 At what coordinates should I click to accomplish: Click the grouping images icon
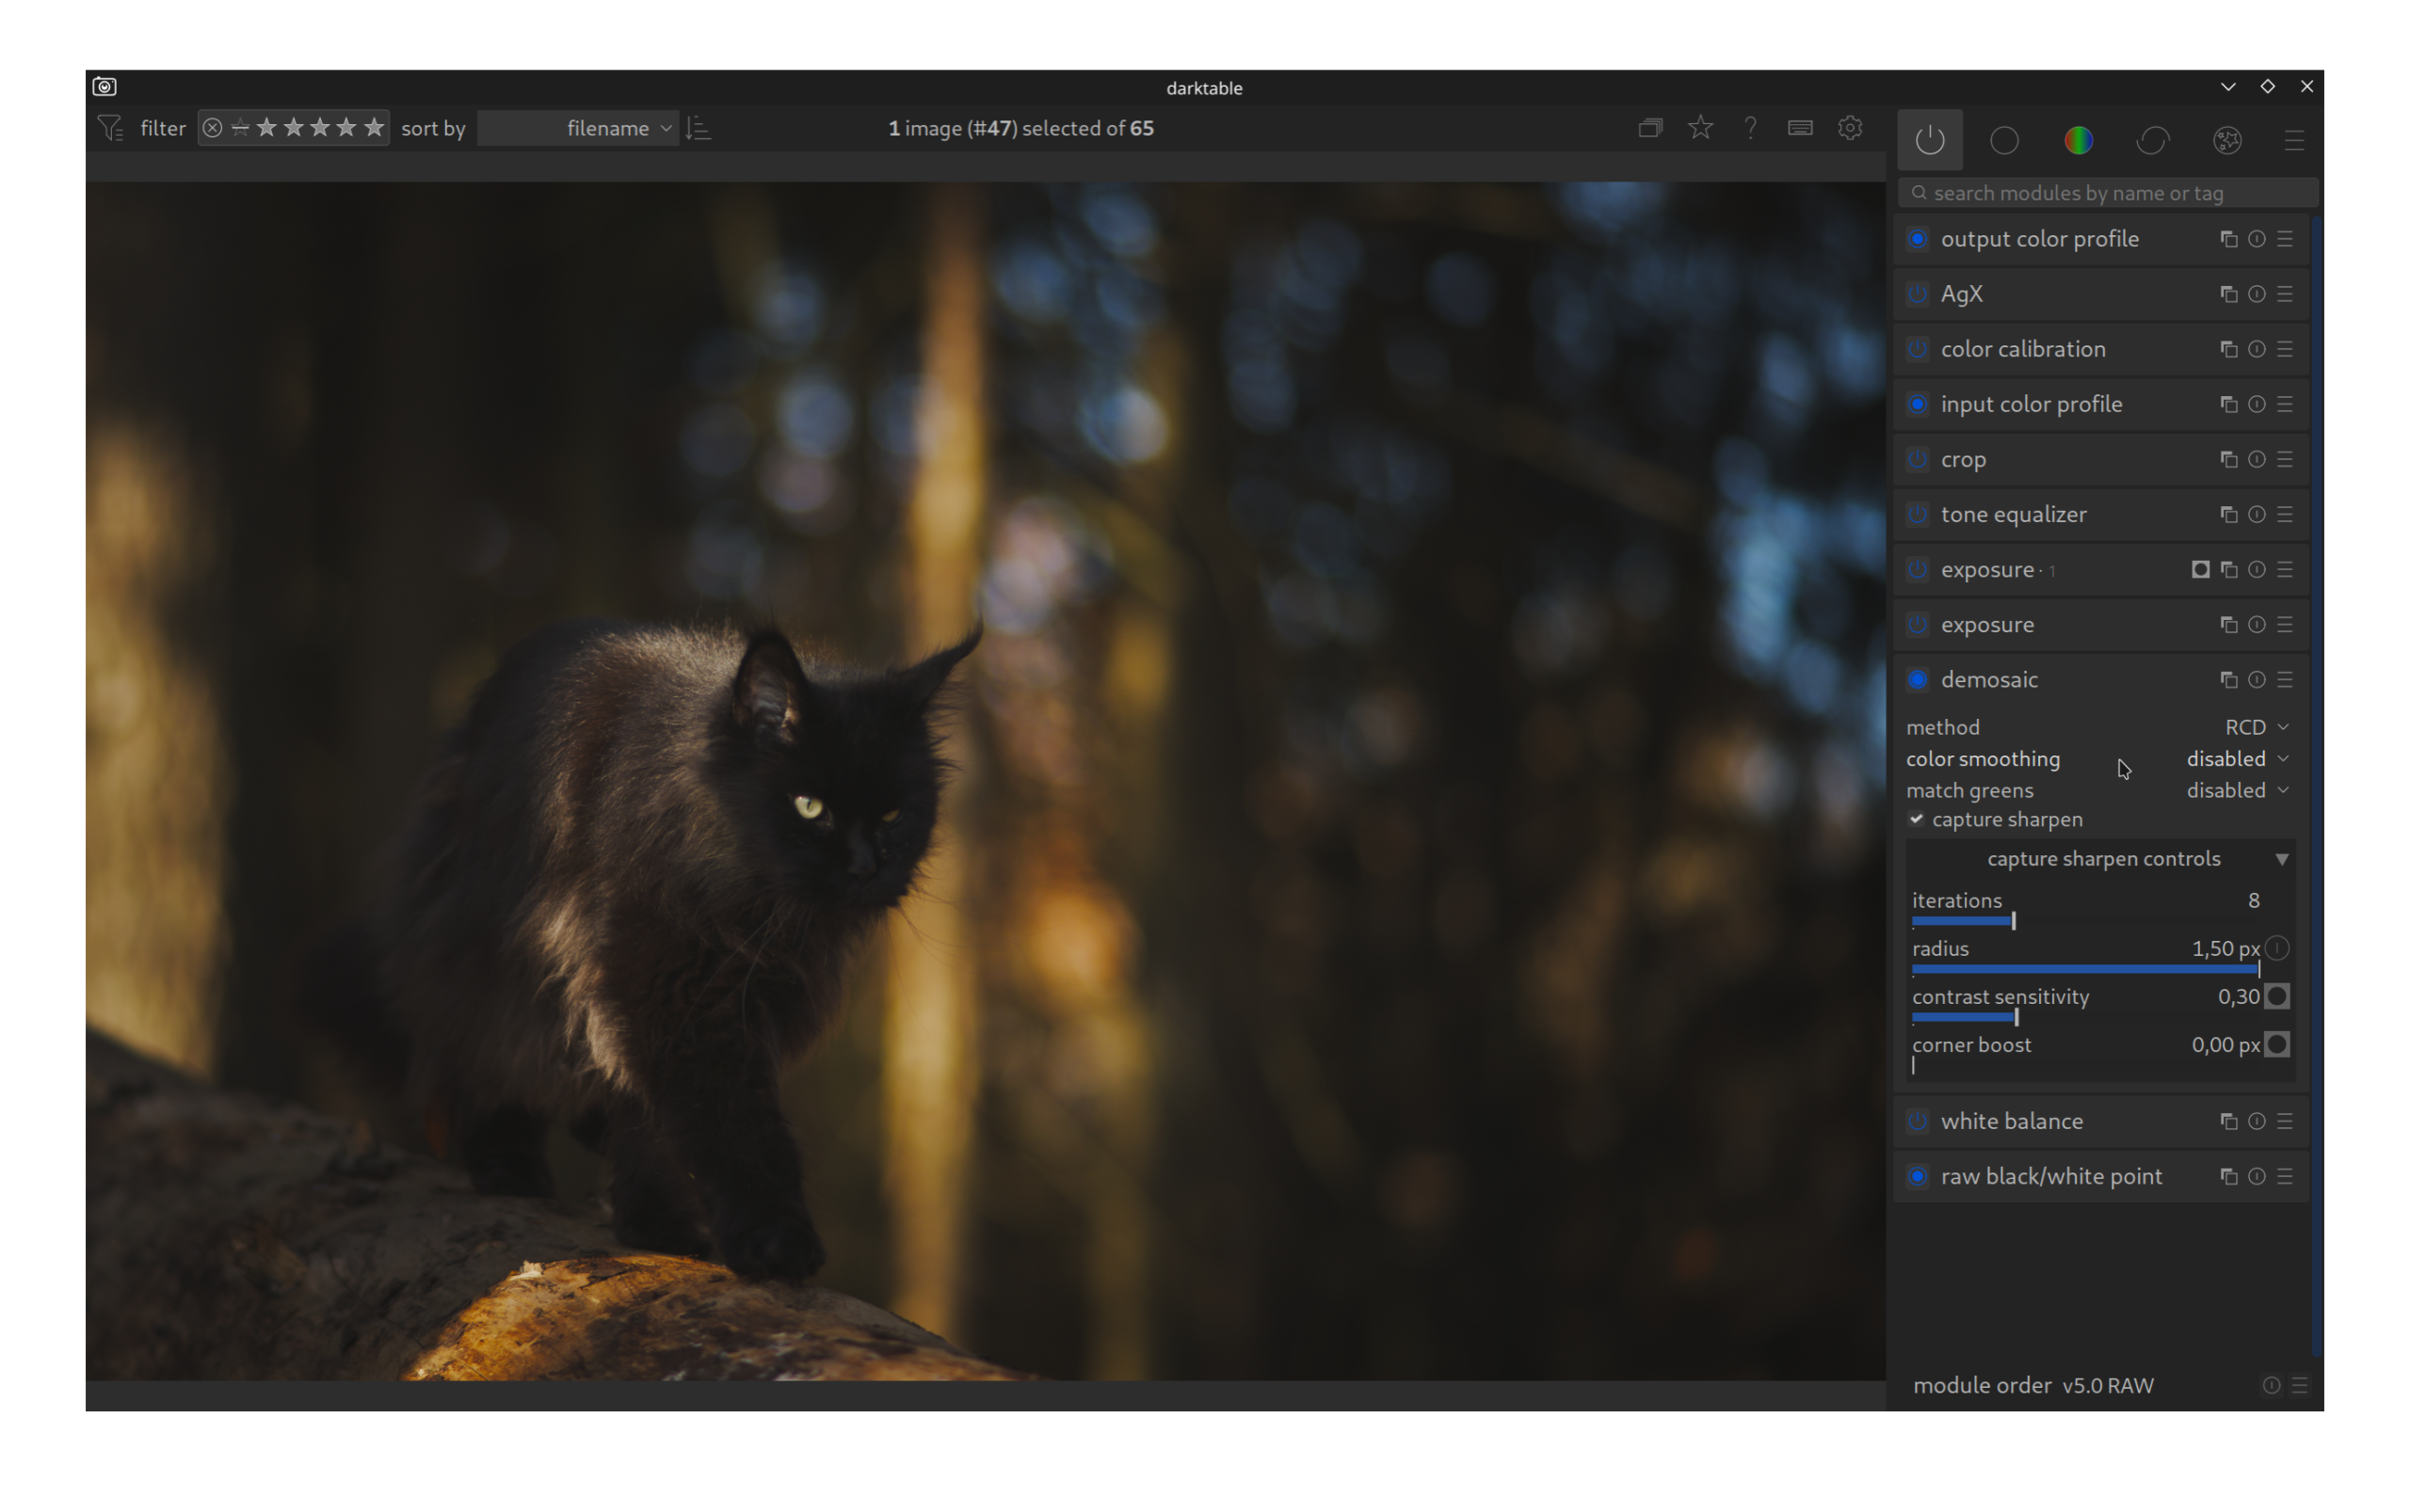click(1649, 128)
